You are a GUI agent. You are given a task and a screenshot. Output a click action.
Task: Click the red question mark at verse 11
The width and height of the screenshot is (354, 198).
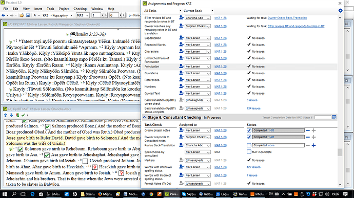coord(121,173)
